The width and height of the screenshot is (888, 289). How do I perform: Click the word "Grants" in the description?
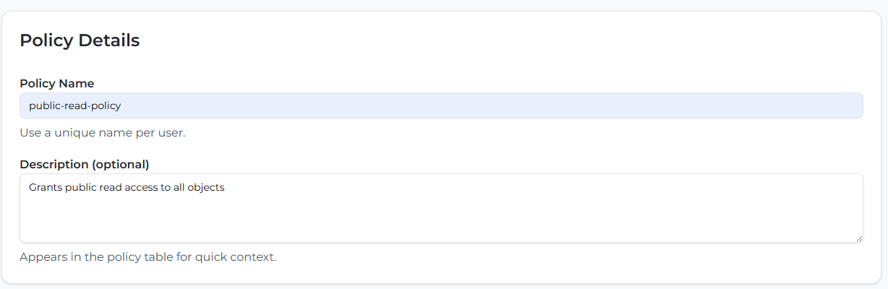click(x=46, y=188)
